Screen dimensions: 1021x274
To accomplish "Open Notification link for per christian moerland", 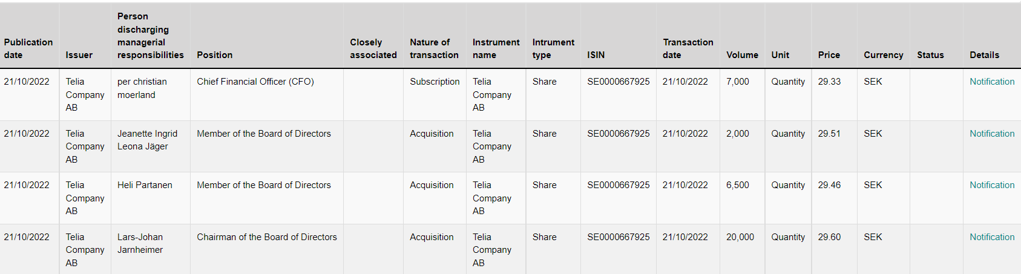I will point(991,82).
